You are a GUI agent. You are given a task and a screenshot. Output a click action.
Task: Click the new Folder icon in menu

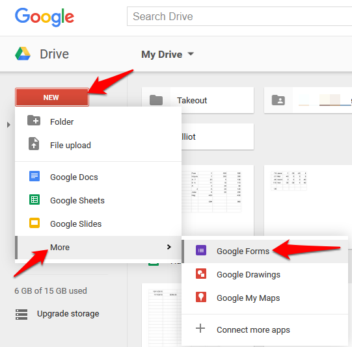34,120
